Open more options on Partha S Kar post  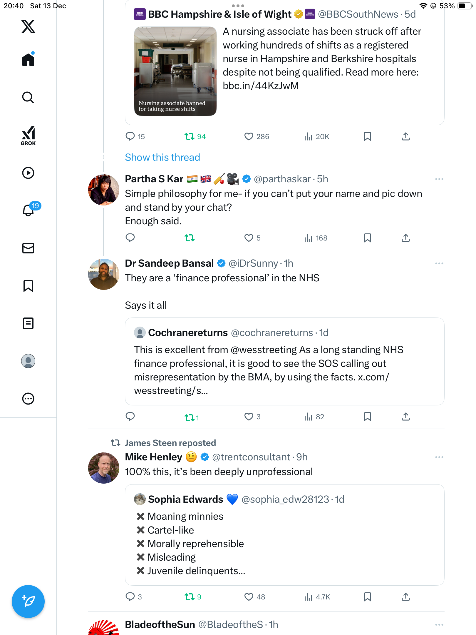pyautogui.click(x=439, y=179)
